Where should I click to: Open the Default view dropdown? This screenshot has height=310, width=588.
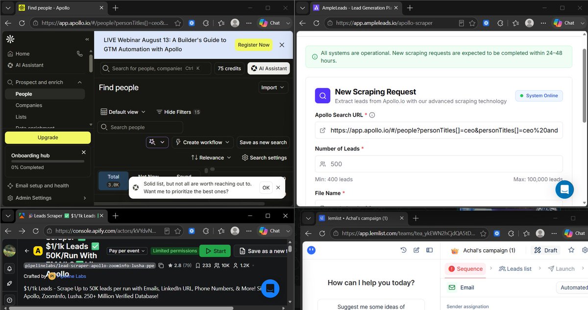pyautogui.click(x=123, y=112)
